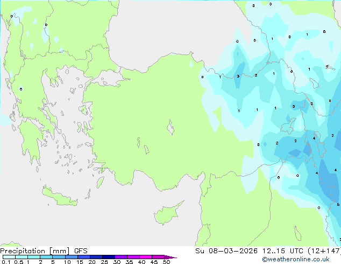Click the 25–30 mm navy legend swatch

108,257
